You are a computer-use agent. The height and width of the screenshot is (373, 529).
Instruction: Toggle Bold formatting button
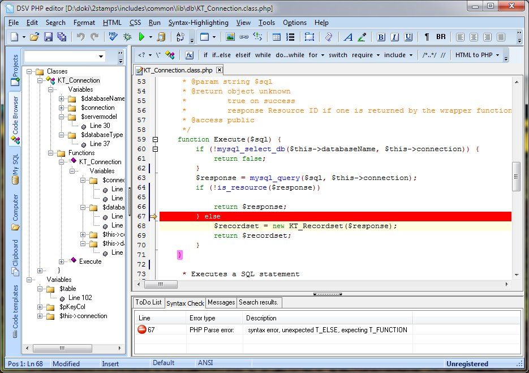pyautogui.click(x=381, y=37)
